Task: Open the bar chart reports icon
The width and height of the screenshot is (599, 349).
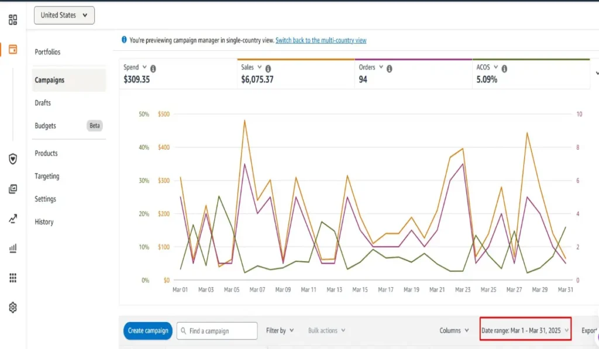Action: (13, 248)
